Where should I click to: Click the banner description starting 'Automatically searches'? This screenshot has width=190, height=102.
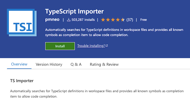click(x=114, y=32)
